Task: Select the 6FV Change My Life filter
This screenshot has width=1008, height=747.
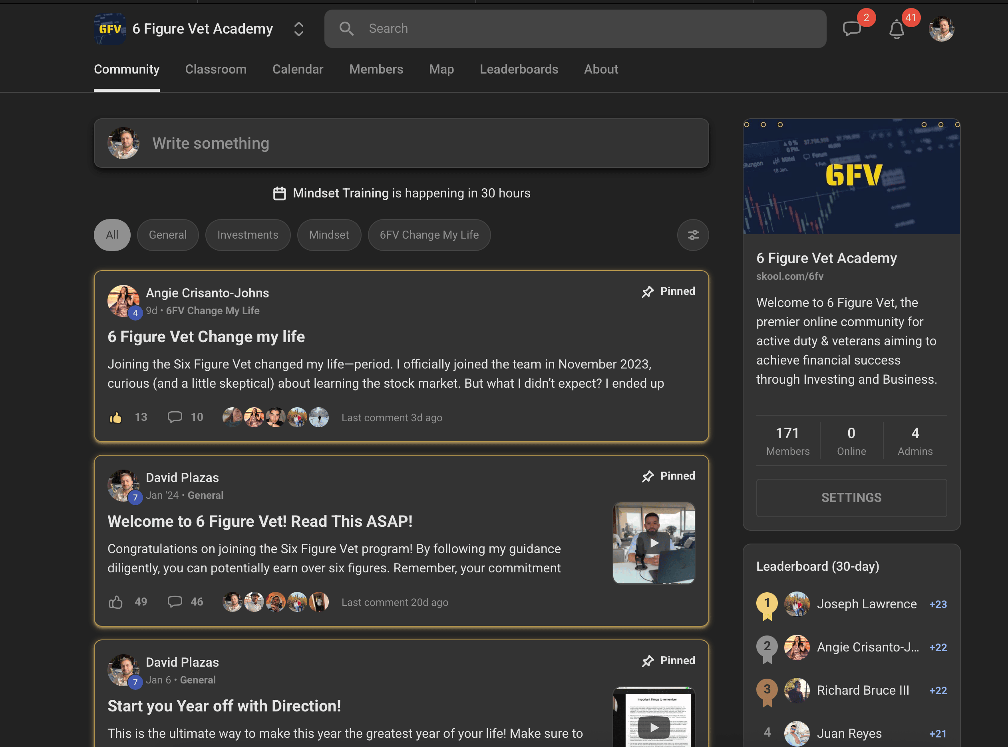Action: pyautogui.click(x=429, y=235)
